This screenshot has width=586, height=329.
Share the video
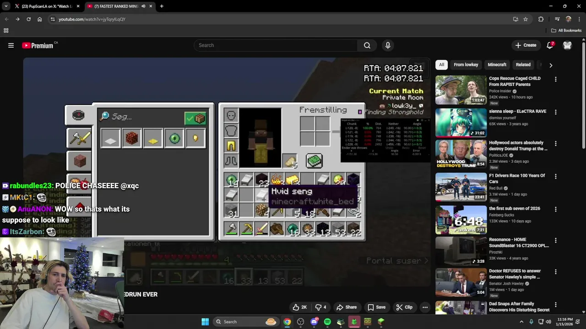pyautogui.click(x=346, y=307)
